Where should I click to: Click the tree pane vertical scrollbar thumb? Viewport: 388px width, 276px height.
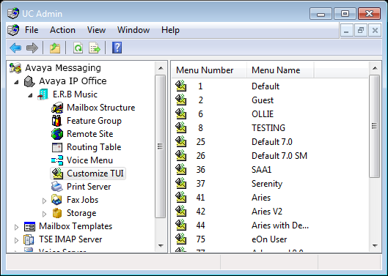coord(161,146)
